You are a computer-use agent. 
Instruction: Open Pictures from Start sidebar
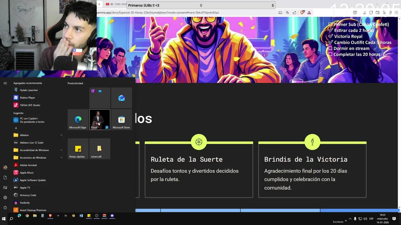tap(5, 187)
